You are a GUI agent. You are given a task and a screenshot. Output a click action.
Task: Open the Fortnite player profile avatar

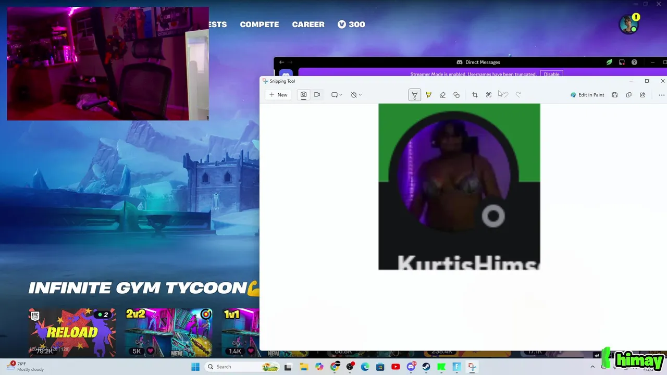(629, 24)
